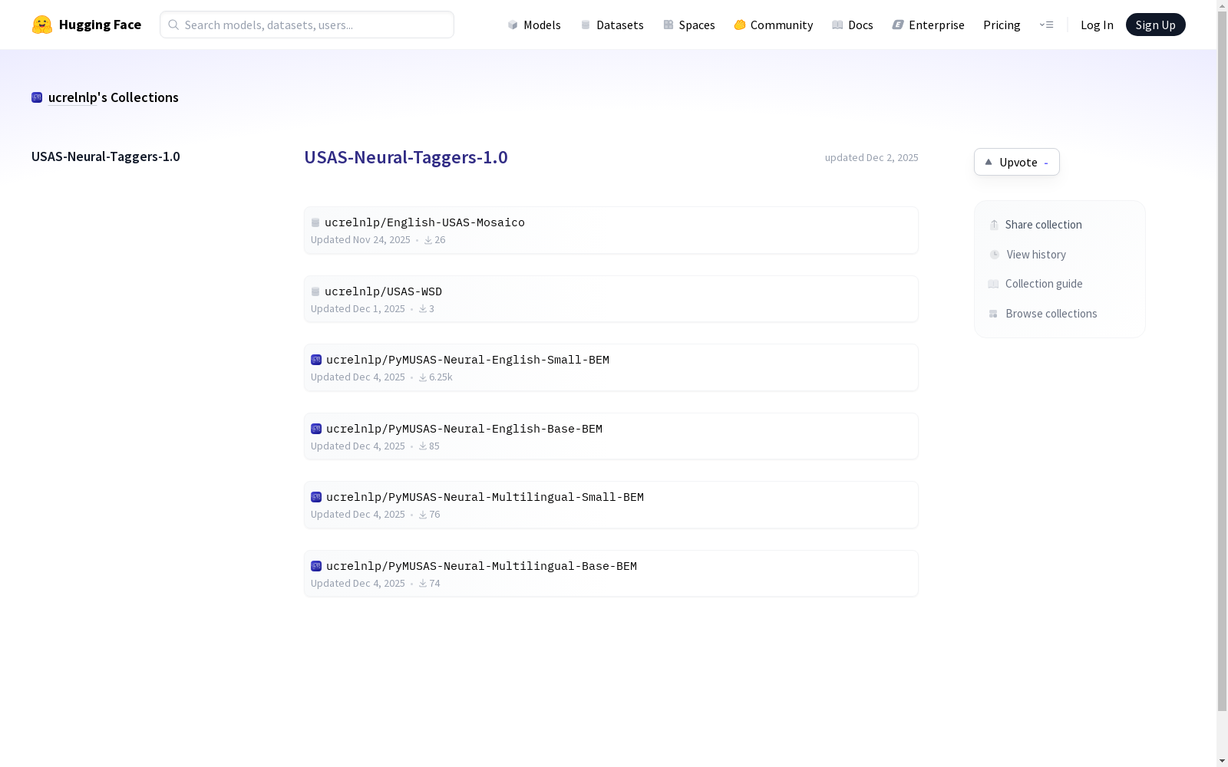Click the avatar icon for PyMUSAS-Neural-Multilingual-Small-BEM
The width and height of the screenshot is (1228, 767).
pyautogui.click(x=316, y=497)
